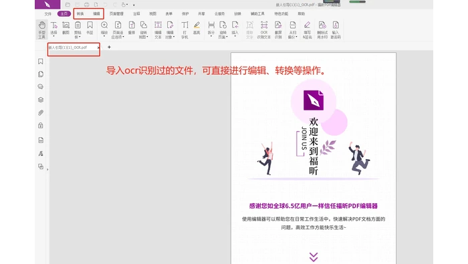Image resolution: width=468 pixels, height=264 pixels.
Task: Switch to the 主页 Home ribbon tab
Action: [x=64, y=14]
